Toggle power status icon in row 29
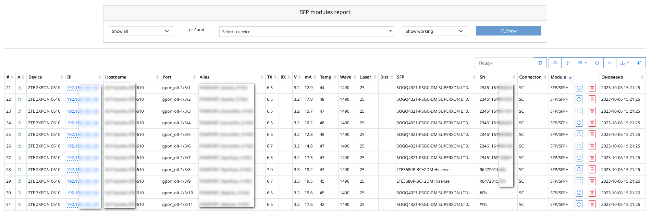651x211 pixels. 20,181
